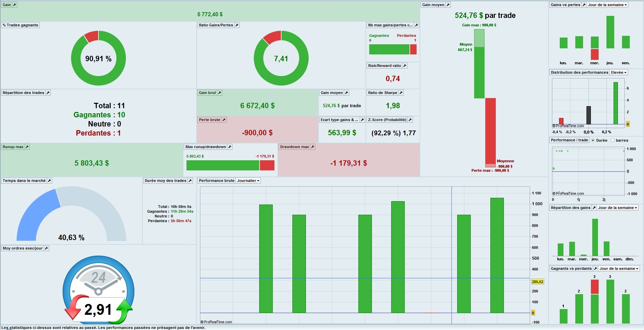Click the red segment of the Max runup/drawdown bar
Viewport: 644px width, 330px height.
point(267,165)
